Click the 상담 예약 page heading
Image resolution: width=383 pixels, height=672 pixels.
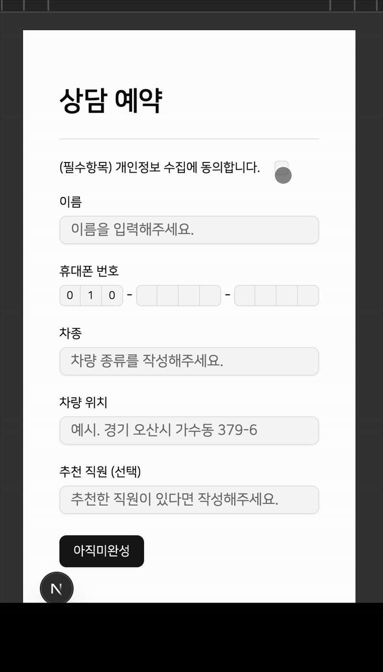pos(111,101)
